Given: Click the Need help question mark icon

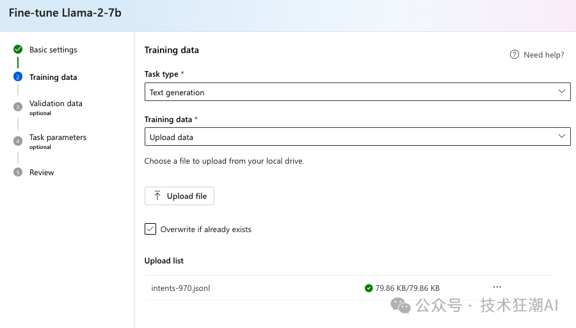Looking at the screenshot, I should pos(515,55).
